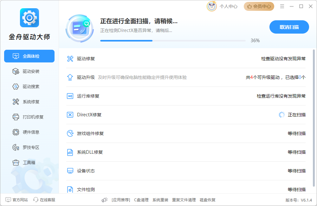Screen dimensions: 317x206
Task: Open 会员中心 membership center
Action: [x=259, y=6]
